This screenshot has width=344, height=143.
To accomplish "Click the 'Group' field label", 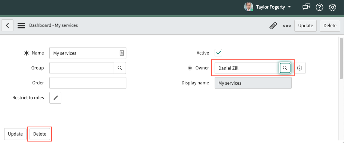I will point(37,68).
